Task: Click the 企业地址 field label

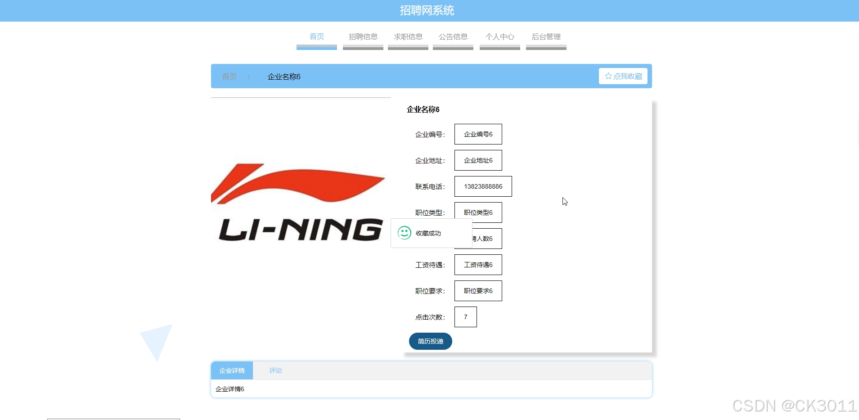Action: [430, 160]
